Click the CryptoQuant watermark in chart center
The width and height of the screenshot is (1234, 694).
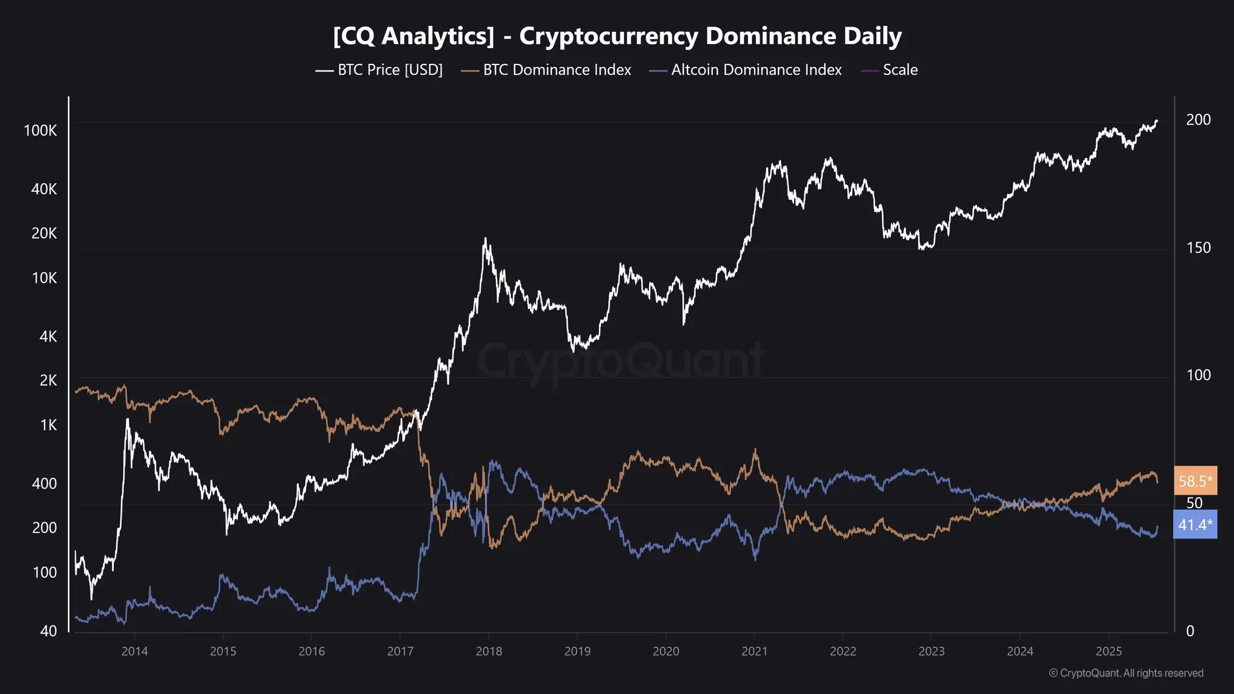tap(621, 361)
